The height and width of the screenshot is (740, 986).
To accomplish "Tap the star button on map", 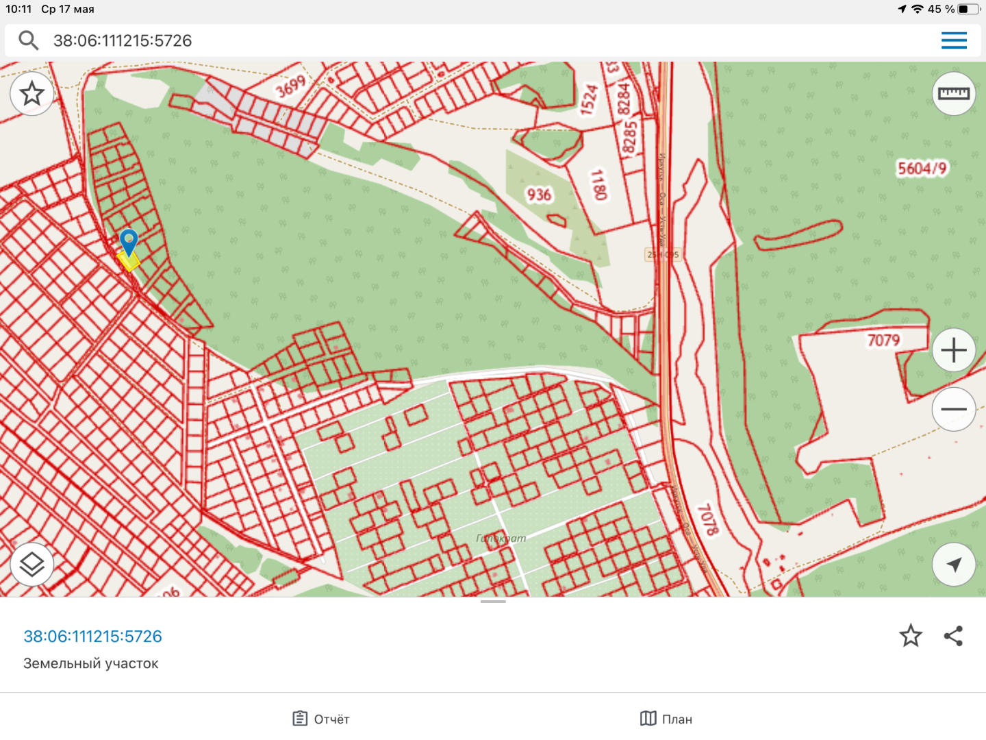I will [x=32, y=94].
